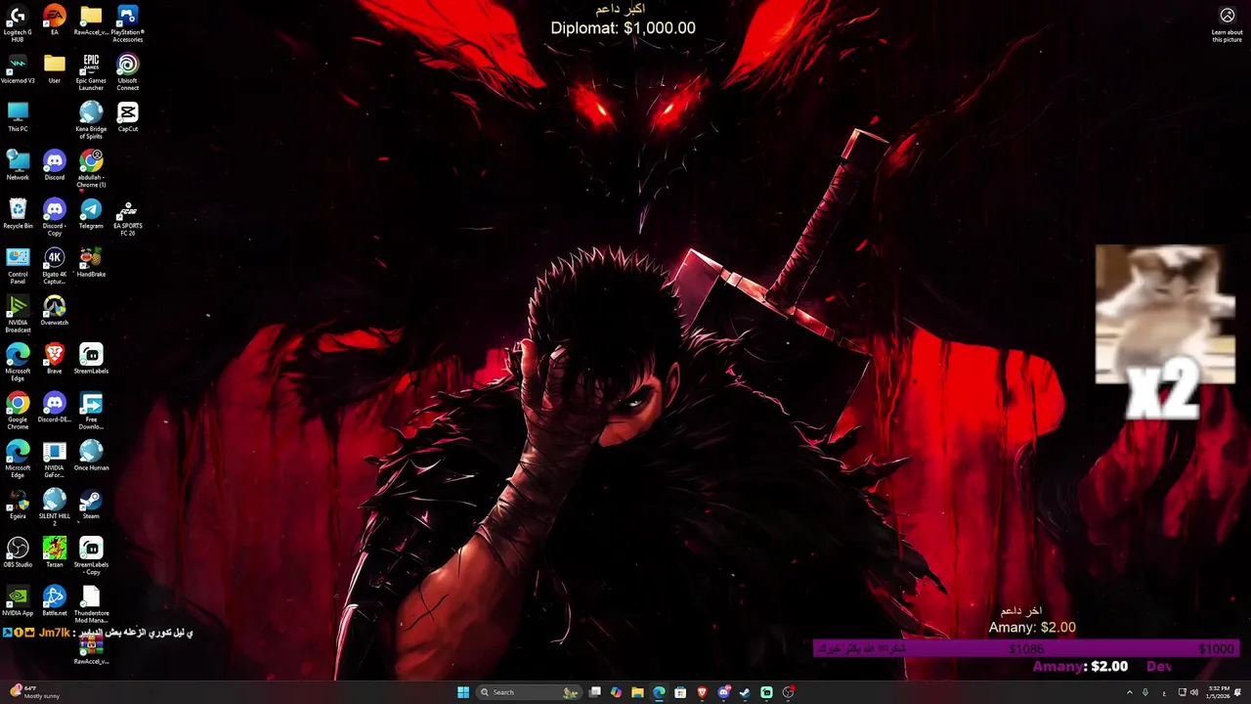Launch the CapCut desktop icon
The width and height of the screenshot is (1251, 704).
click(x=127, y=116)
